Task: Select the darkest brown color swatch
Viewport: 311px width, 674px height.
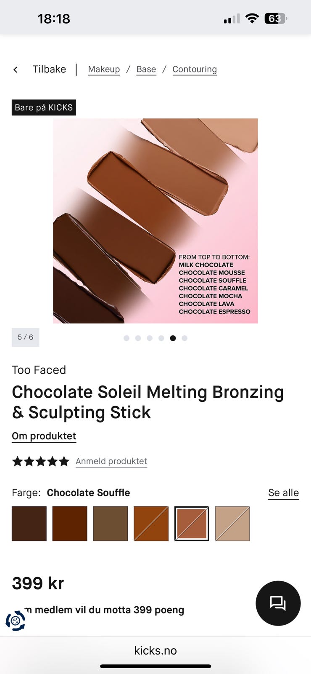Action: pyautogui.click(x=29, y=524)
